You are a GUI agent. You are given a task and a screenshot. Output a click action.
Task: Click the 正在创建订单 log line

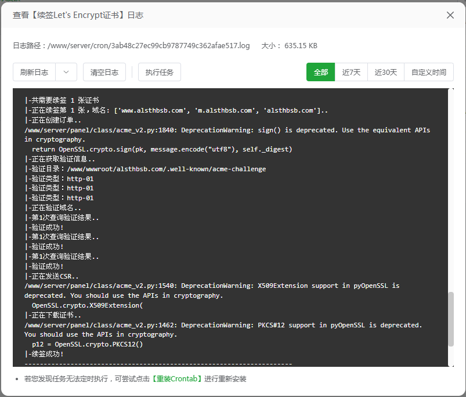click(x=53, y=120)
